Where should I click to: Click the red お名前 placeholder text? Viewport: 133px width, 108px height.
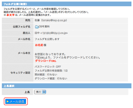(39, 45)
